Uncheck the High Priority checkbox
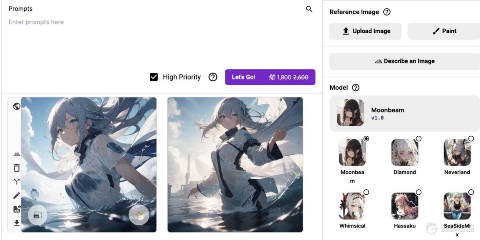This screenshot has height=240, width=480. pyautogui.click(x=154, y=77)
